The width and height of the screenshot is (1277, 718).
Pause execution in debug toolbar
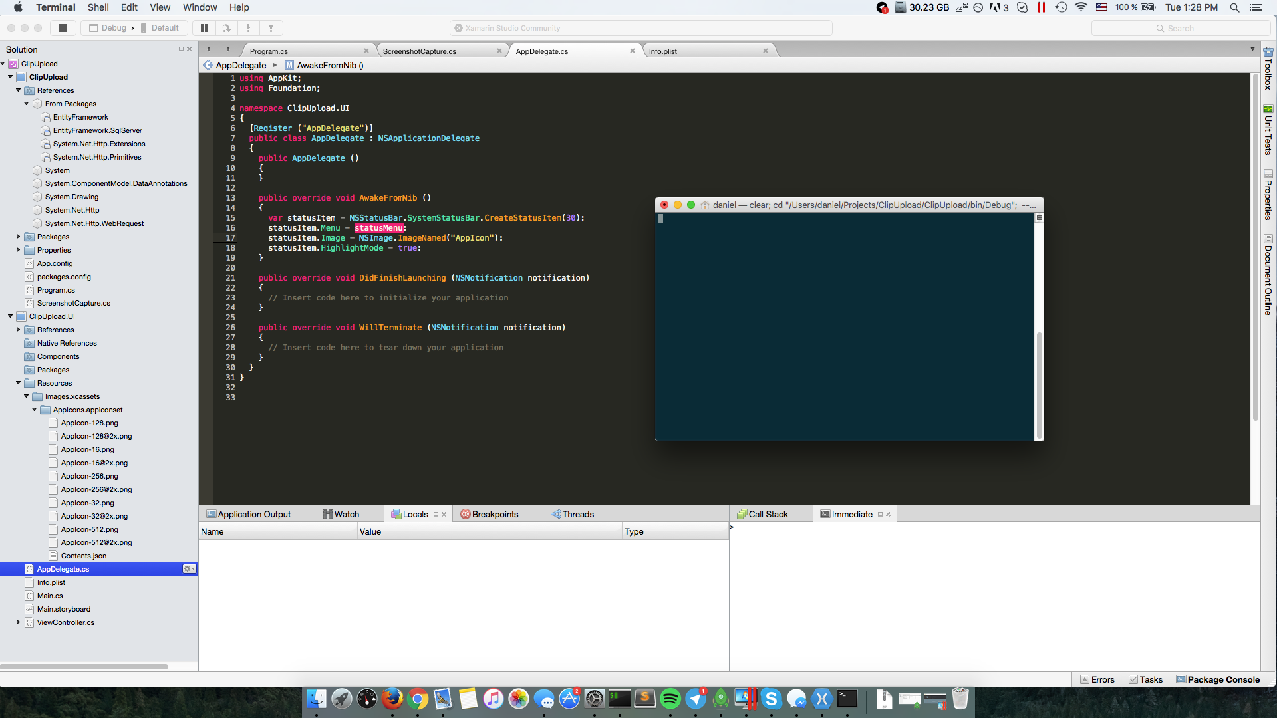coord(204,28)
